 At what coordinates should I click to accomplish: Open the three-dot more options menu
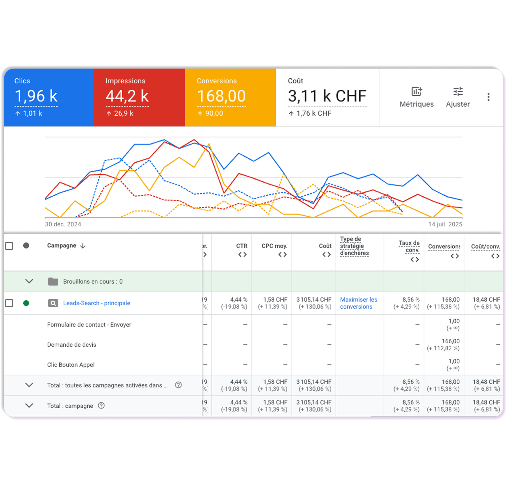click(x=488, y=97)
